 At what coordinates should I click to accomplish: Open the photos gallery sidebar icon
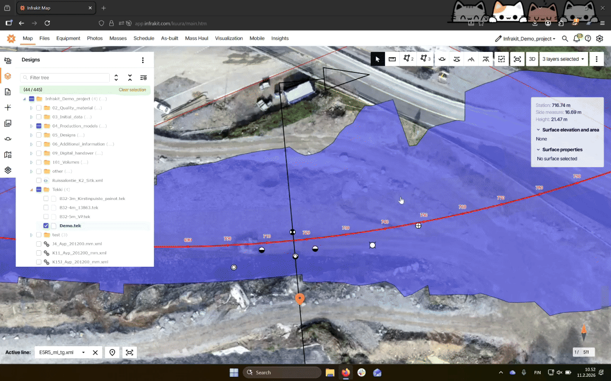[x=7, y=123]
